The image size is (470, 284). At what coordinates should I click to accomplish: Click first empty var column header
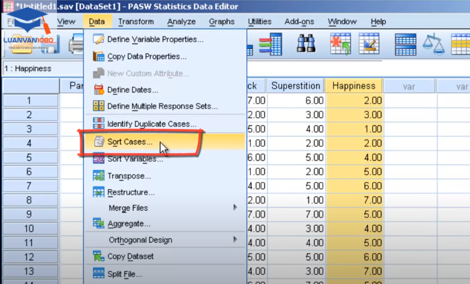click(409, 87)
